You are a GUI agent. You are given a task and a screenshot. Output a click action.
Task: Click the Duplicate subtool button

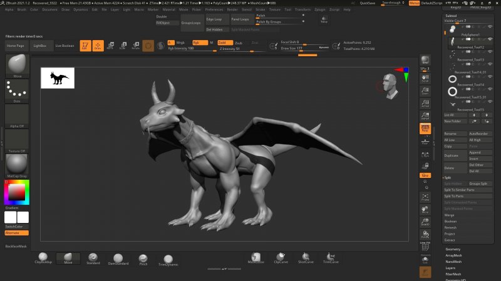point(455,155)
